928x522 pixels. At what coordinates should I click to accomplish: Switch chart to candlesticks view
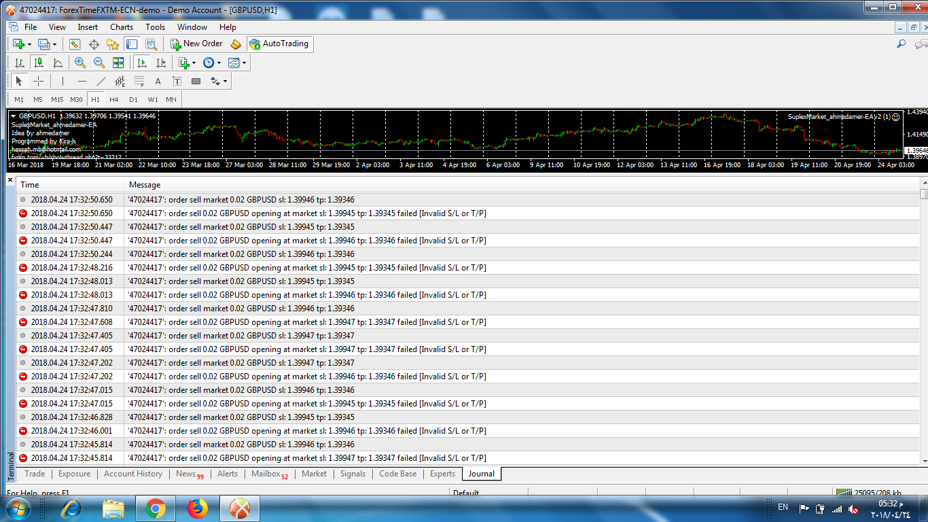pyautogui.click(x=39, y=63)
